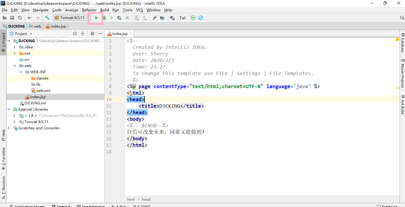The image size is (405, 207).
Task: Fold the head tag at line 10
Action: click(125, 100)
